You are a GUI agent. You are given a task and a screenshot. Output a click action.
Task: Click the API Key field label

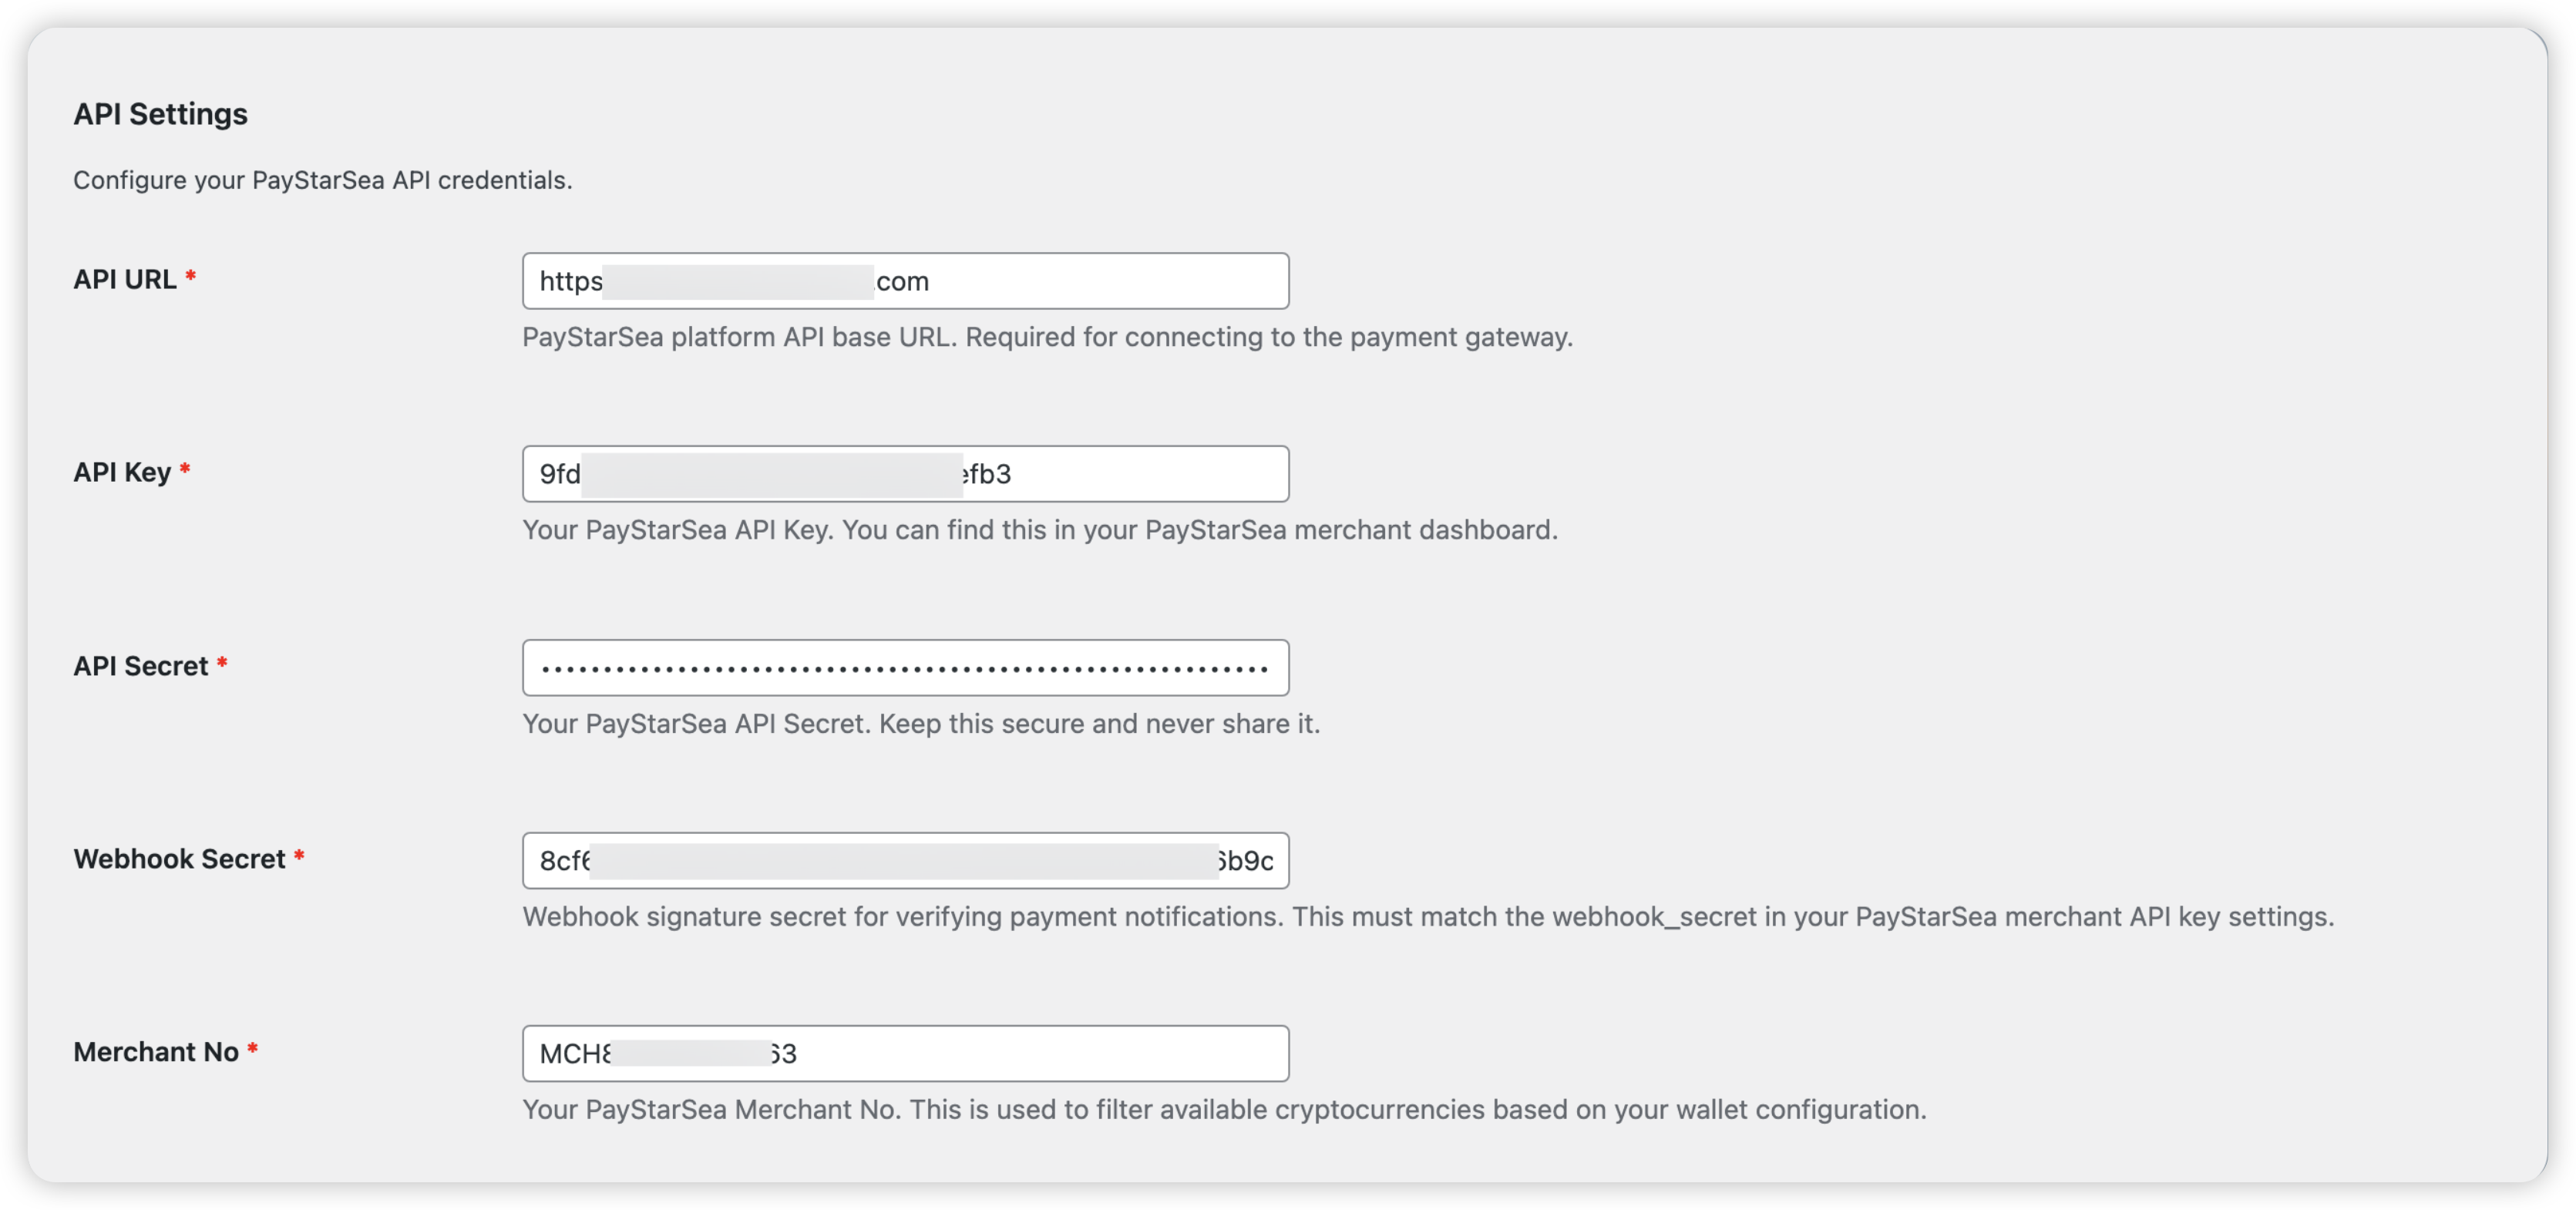coord(124,472)
